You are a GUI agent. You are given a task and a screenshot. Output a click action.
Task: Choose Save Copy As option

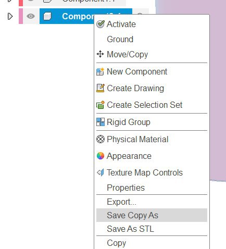point(152,215)
